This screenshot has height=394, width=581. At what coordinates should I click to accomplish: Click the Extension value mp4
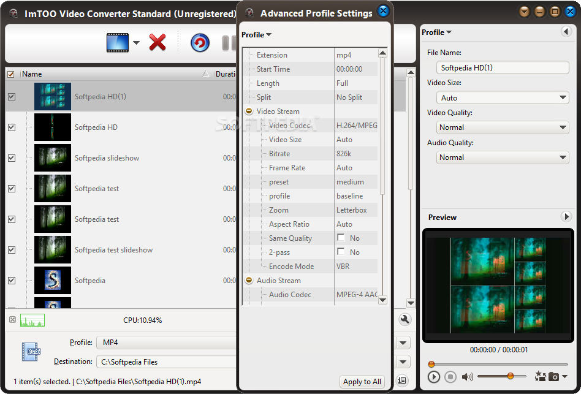click(344, 55)
